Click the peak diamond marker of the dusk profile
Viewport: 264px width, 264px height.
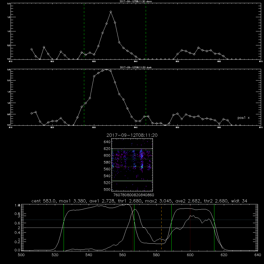pyautogui.click(x=106, y=69)
